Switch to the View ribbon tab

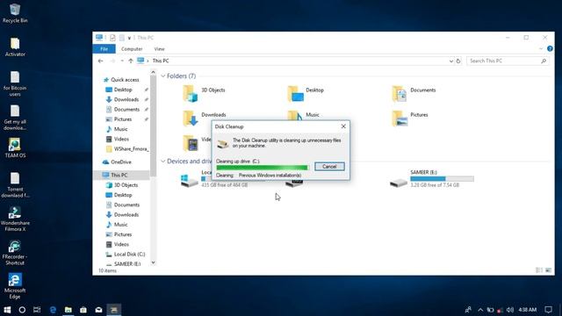[x=159, y=49]
